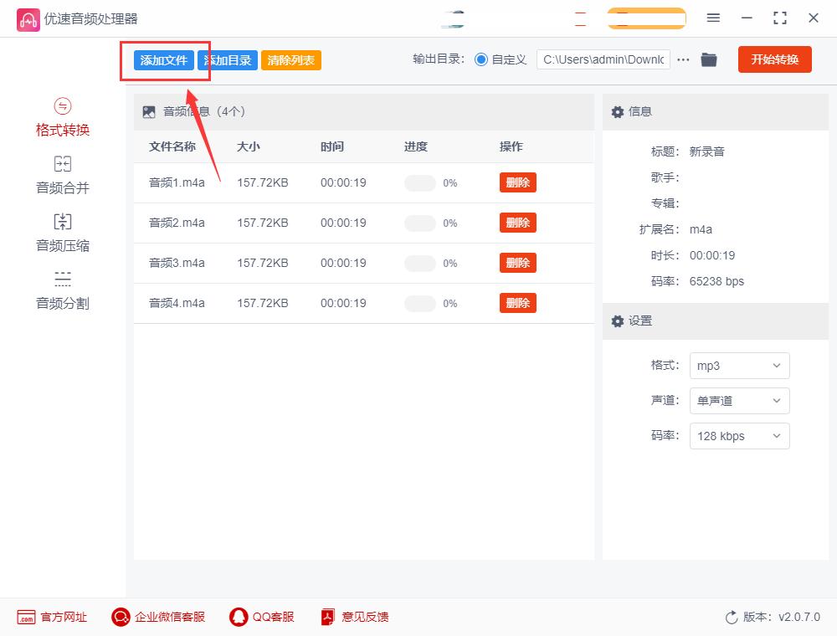Click the 意见反馈 feedback icon

(x=326, y=617)
